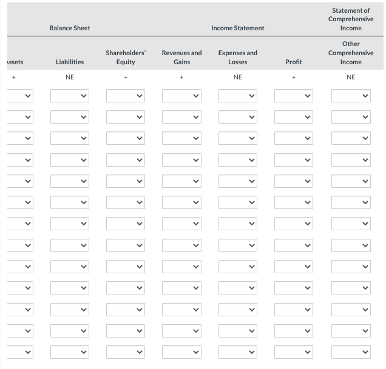The width and height of the screenshot is (386, 369).
Task: Click Expenses and Losses dropdown in last row
Action: [x=237, y=352]
